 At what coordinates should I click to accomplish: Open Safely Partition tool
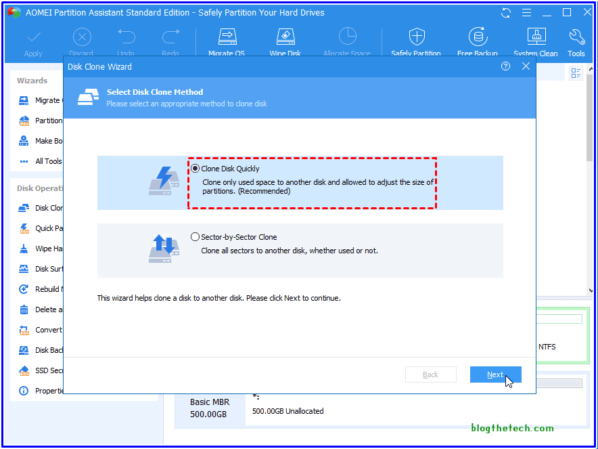click(416, 42)
